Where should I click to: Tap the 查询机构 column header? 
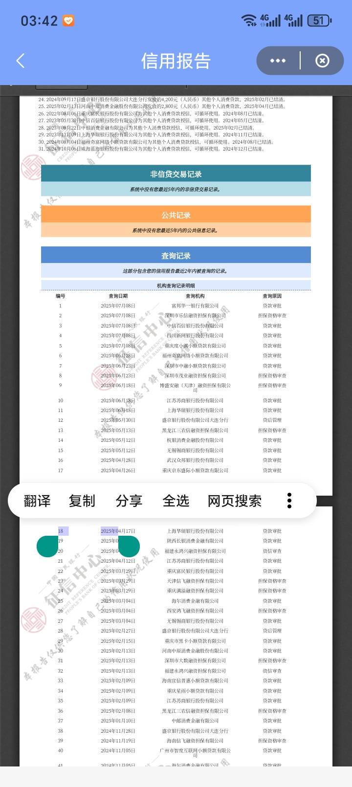(x=195, y=296)
